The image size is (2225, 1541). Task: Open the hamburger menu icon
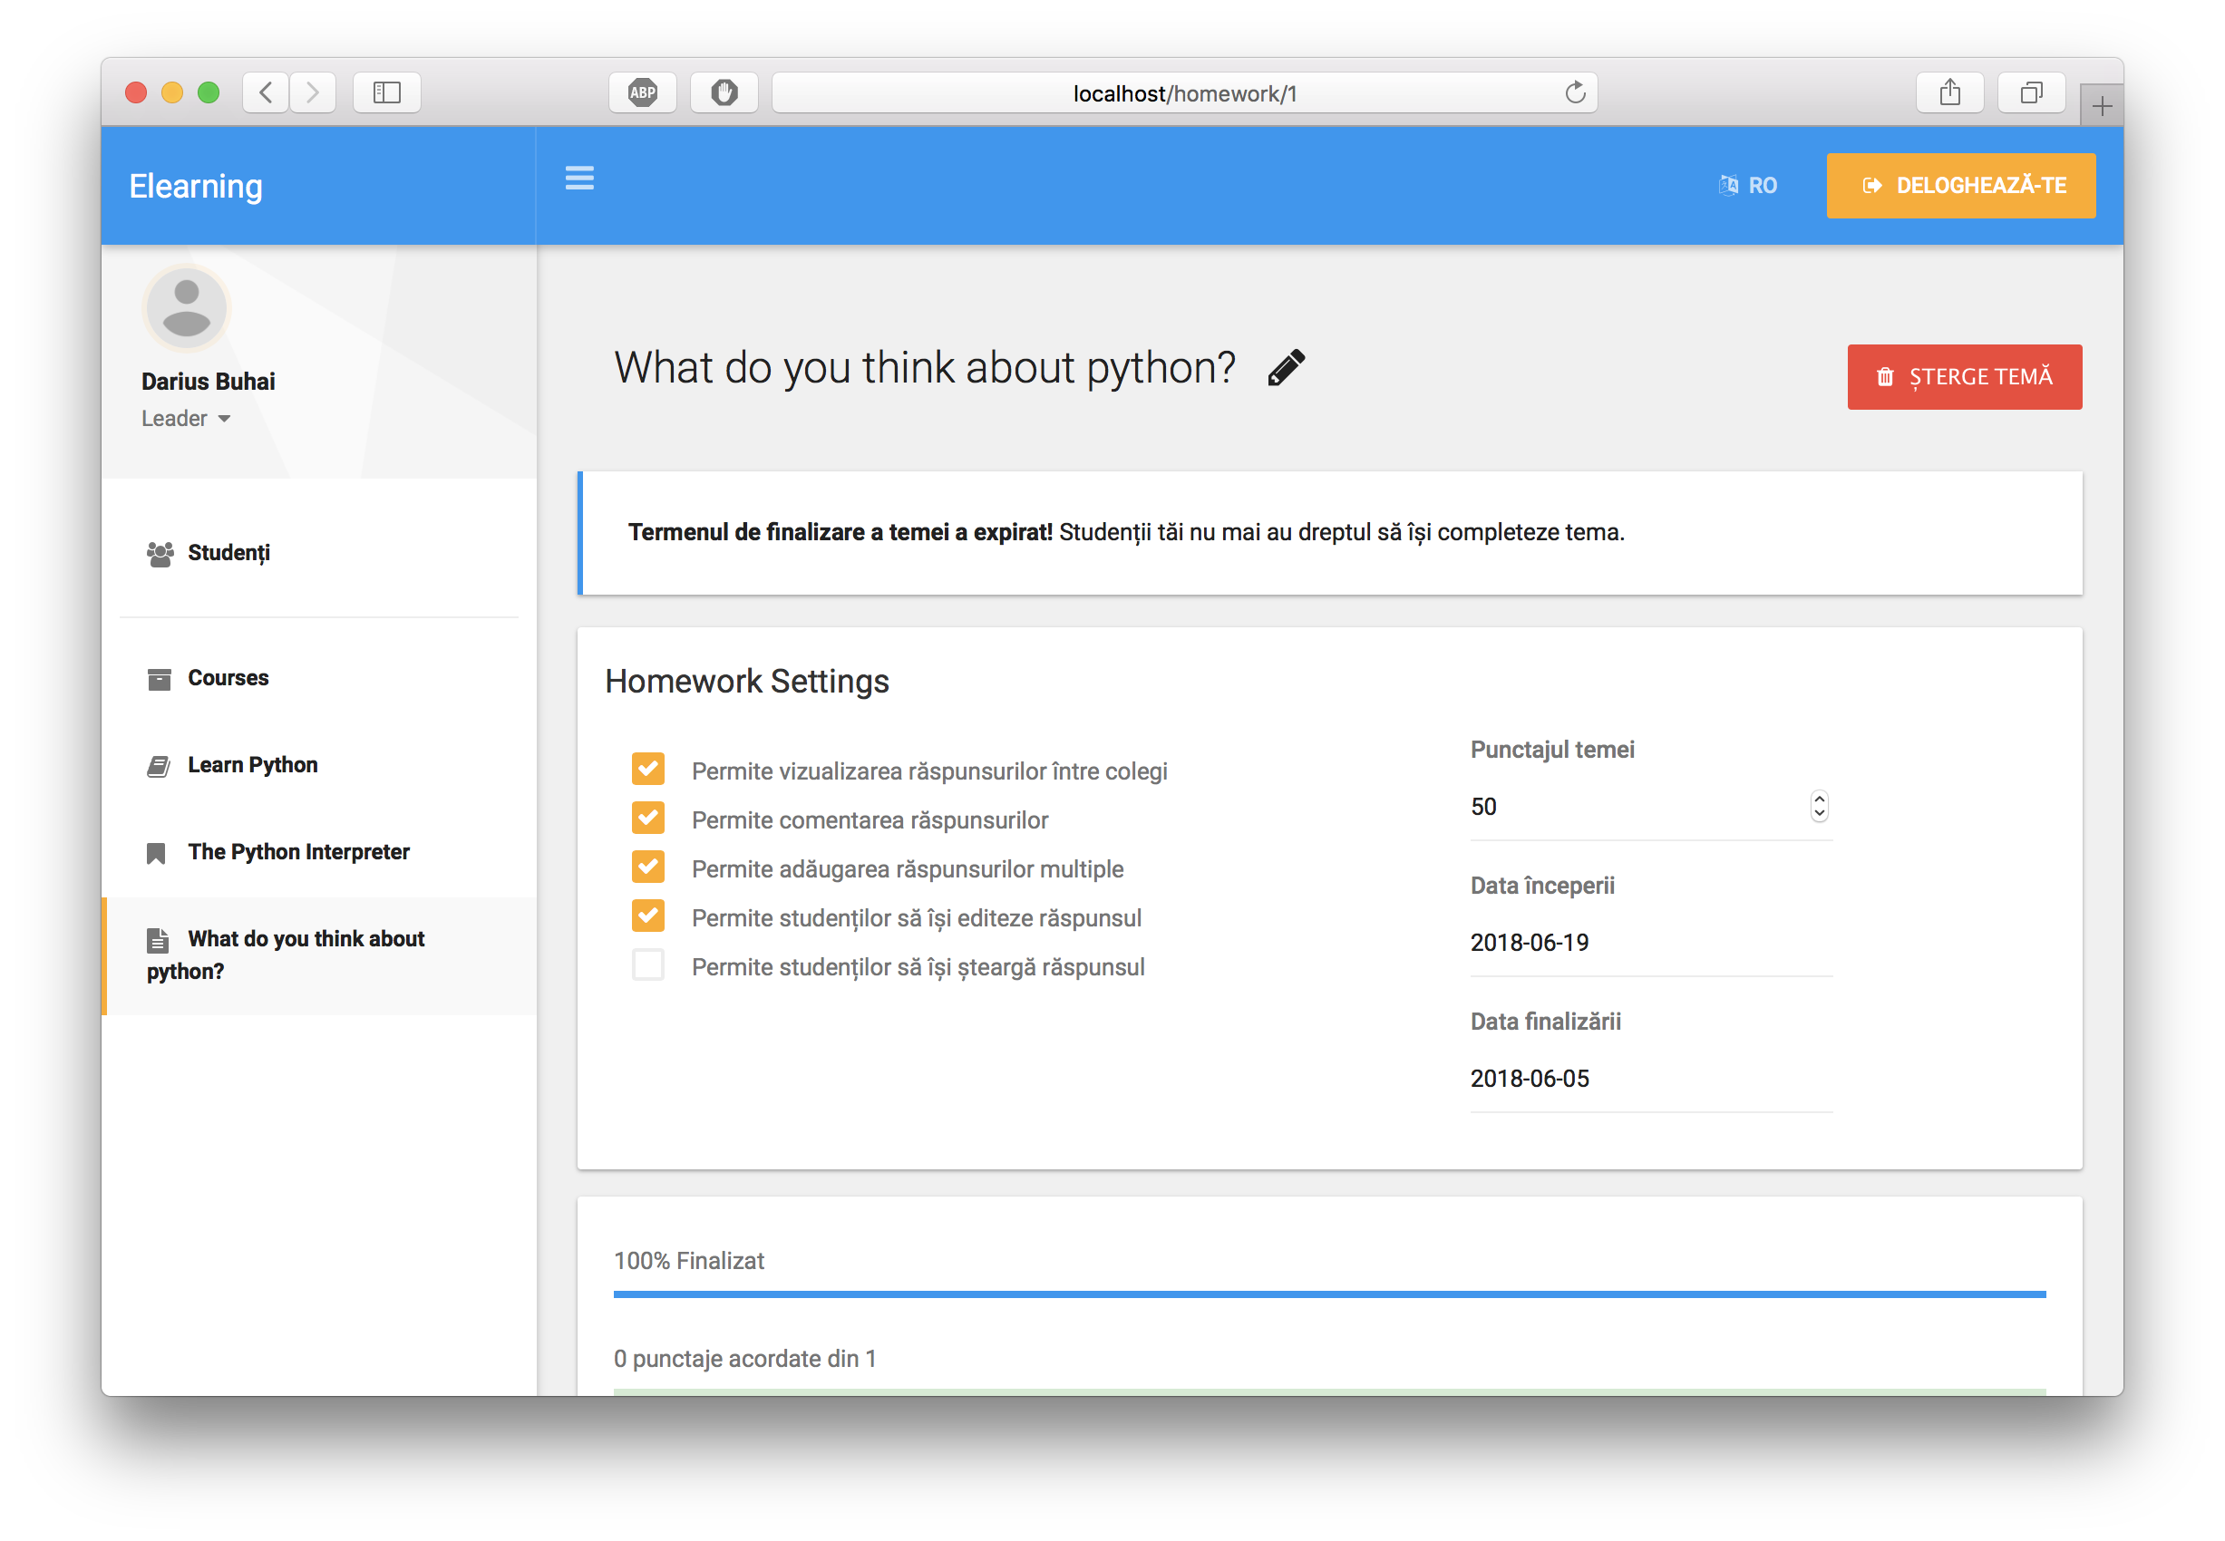[579, 178]
